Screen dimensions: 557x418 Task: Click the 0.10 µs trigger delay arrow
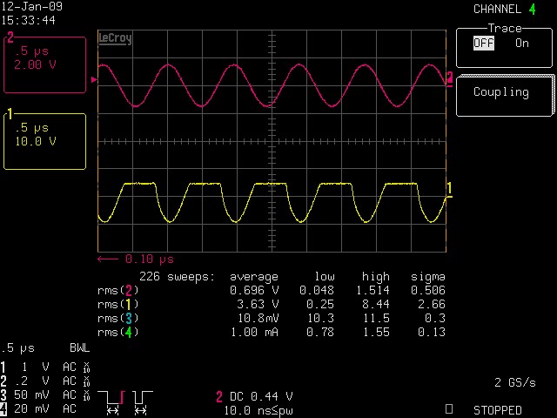tap(108, 260)
